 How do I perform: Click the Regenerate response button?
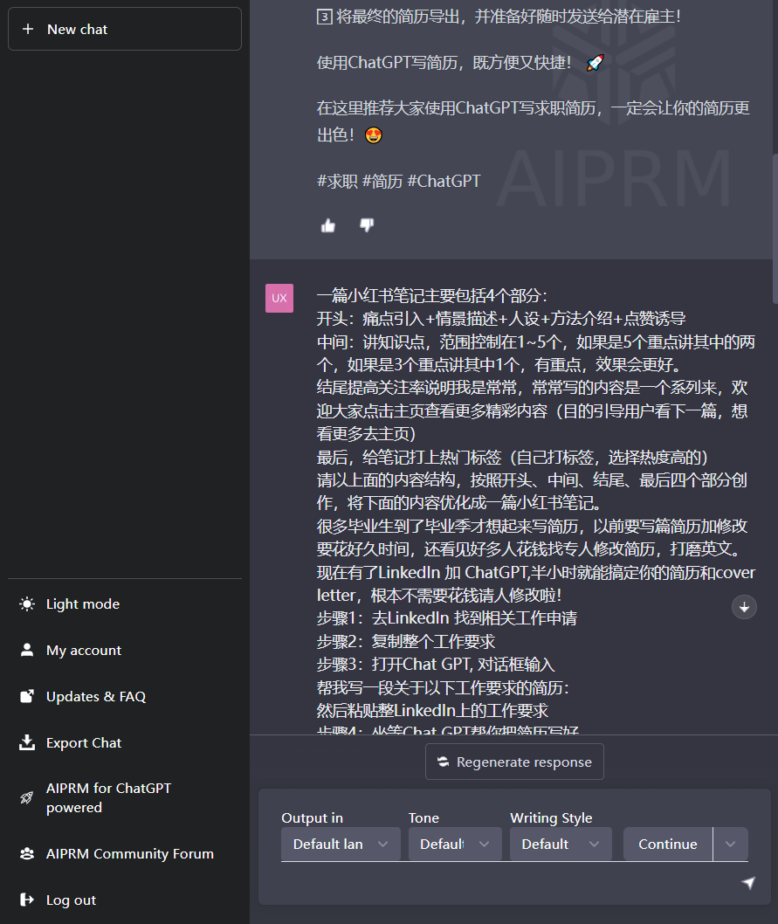point(514,761)
